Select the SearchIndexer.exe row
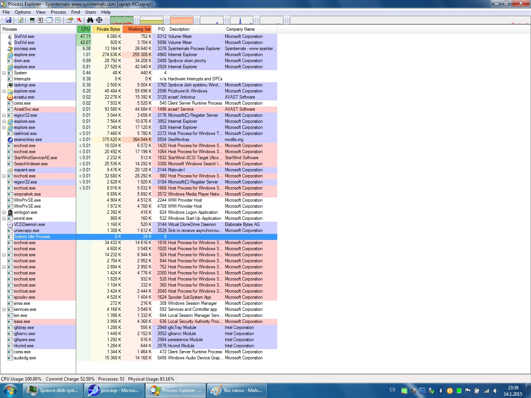531x398 pixels. (139, 164)
